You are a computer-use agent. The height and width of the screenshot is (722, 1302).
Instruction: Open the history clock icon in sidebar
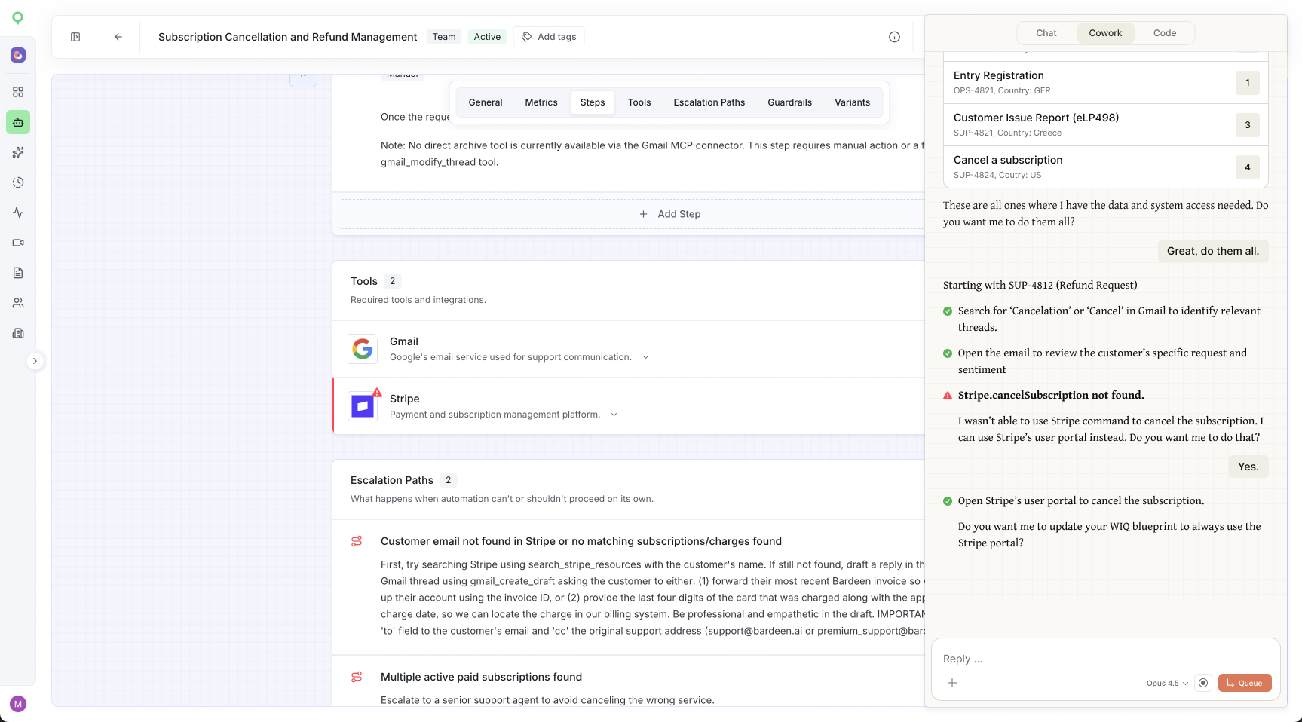point(18,182)
